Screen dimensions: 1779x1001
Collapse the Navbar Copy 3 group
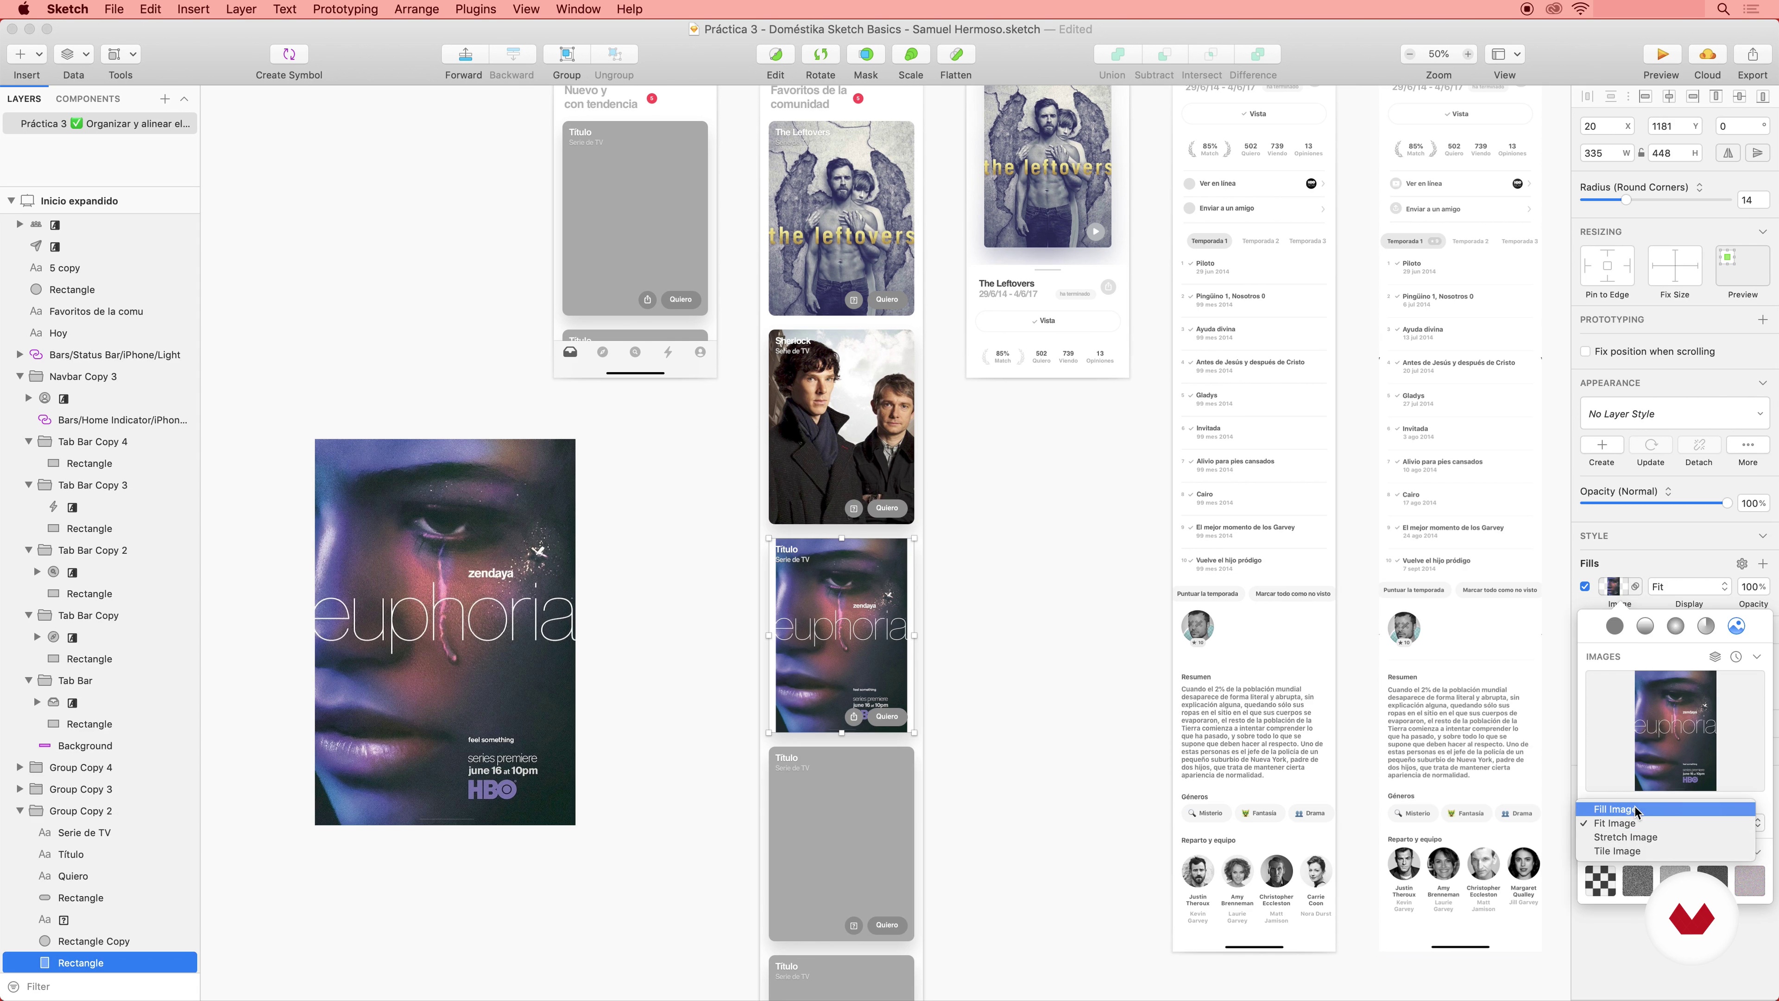point(19,376)
